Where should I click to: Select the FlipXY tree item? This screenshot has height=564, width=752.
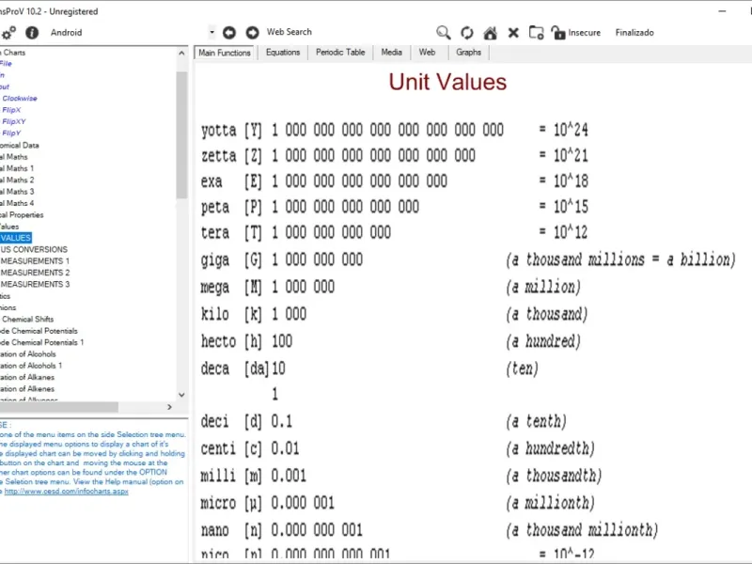point(14,121)
